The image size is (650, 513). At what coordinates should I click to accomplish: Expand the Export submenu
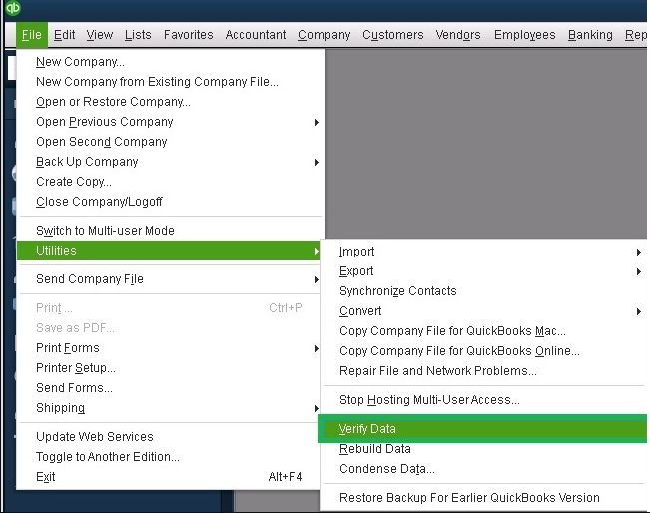(484, 271)
